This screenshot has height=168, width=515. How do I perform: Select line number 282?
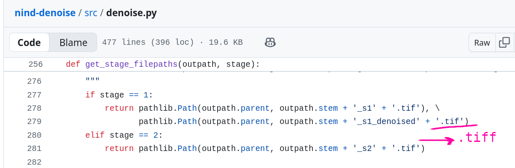[x=34, y=161]
